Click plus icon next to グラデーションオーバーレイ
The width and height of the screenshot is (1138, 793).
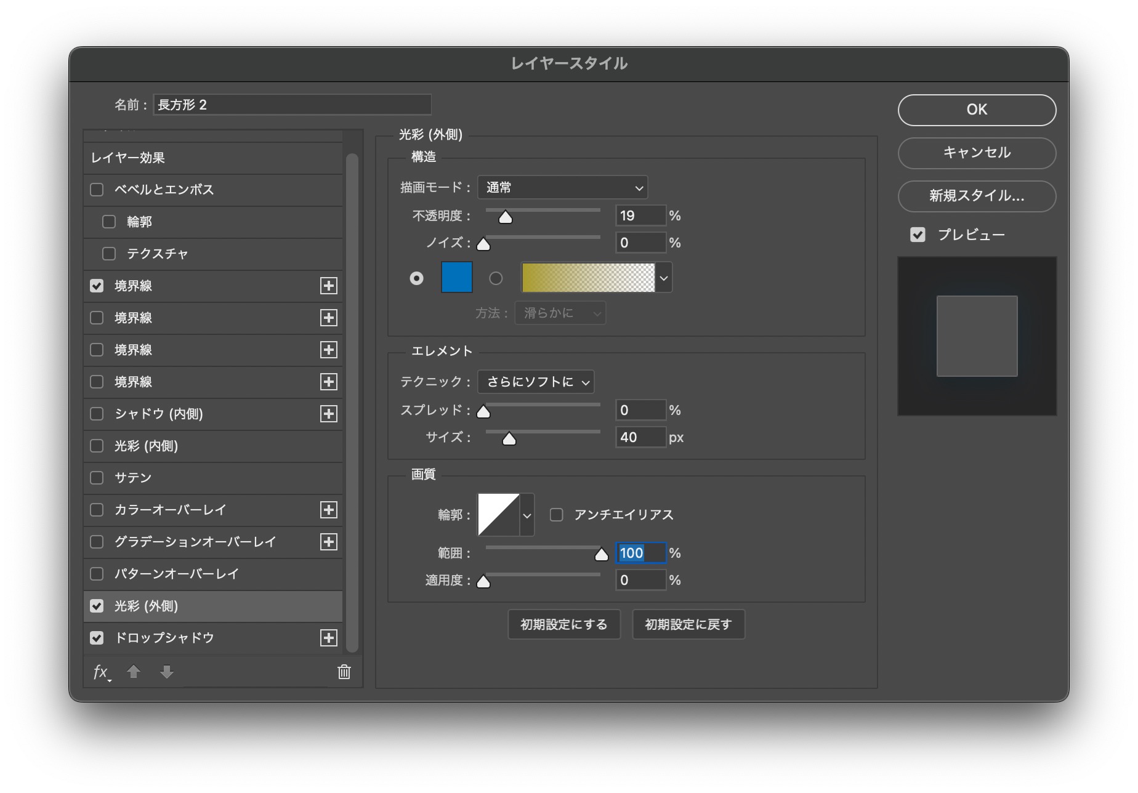coord(329,542)
